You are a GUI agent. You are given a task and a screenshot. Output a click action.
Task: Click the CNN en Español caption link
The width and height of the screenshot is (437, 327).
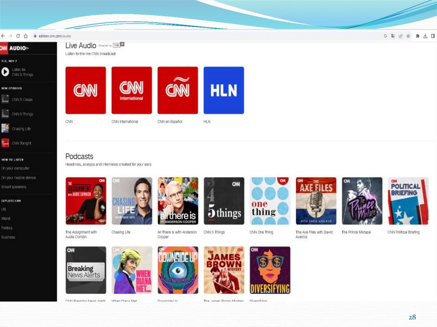[x=170, y=122]
